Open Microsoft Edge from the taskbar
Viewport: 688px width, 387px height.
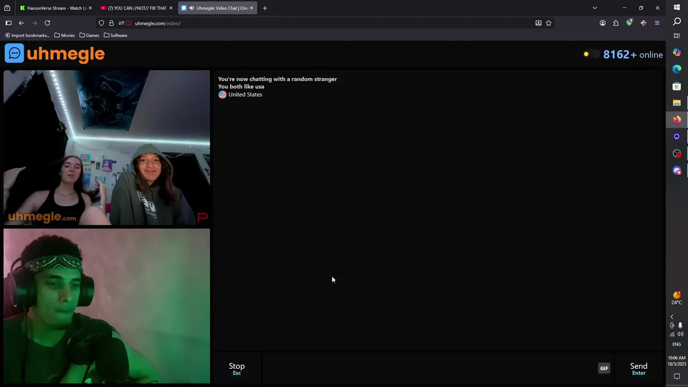pyautogui.click(x=677, y=69)
